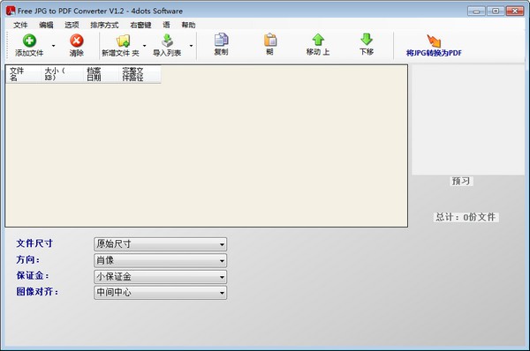Close the converter window
This screenshot has height=351, width=530.
click(515, 11)
